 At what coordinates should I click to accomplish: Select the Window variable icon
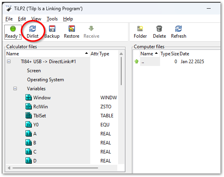click(x=29, y=97)
